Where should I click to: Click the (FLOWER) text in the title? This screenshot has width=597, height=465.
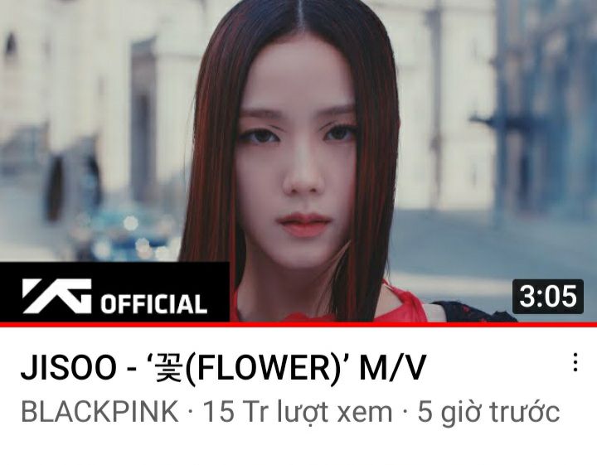point(261,367)
